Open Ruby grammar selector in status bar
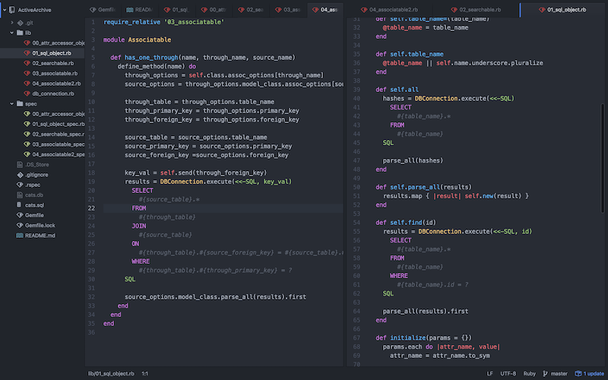The image size is (608, 380). 530,374
